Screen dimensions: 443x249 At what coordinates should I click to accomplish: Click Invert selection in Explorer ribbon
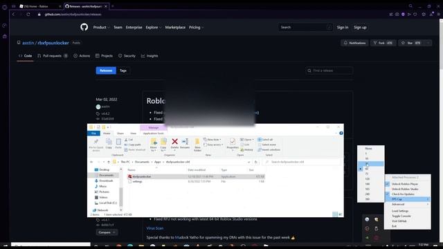[x=269, y=149]
